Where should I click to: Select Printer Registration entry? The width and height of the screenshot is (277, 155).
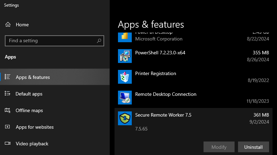(x=194, y=77)
